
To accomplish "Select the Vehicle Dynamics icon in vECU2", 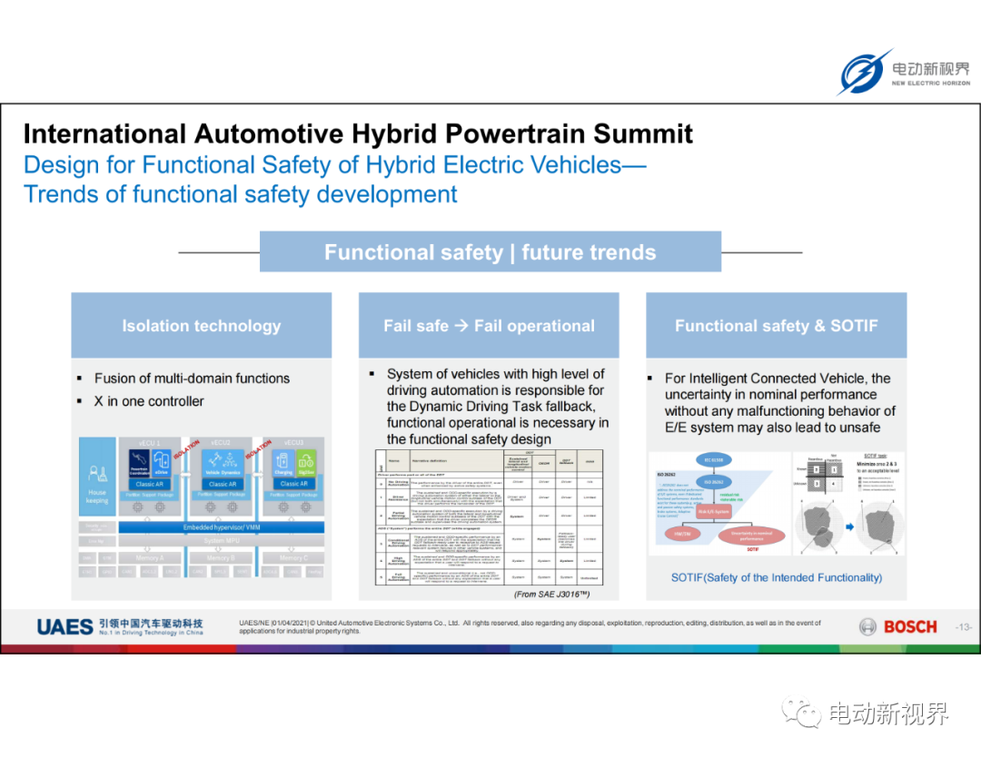I will (x=223, y=463).
